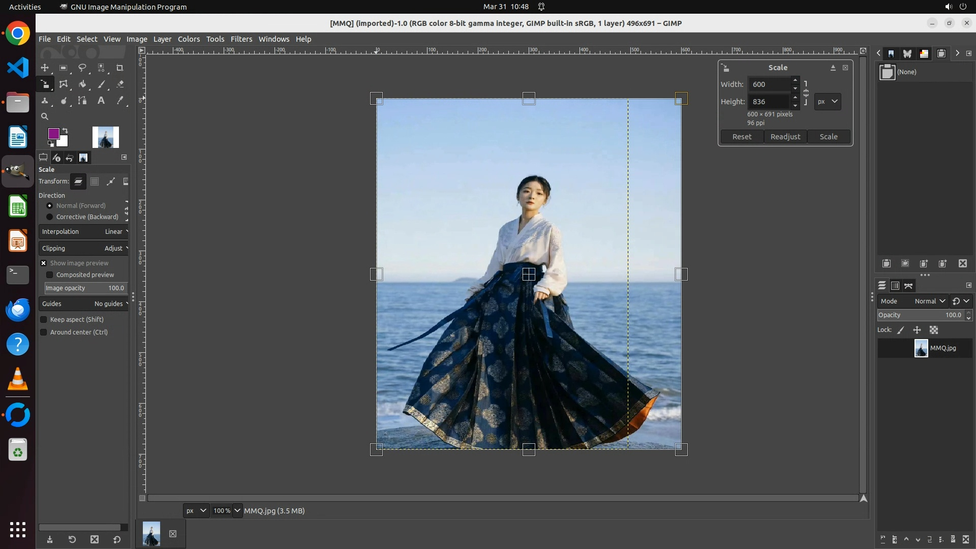
Task: Select the Crop tool
Action: 120,68
